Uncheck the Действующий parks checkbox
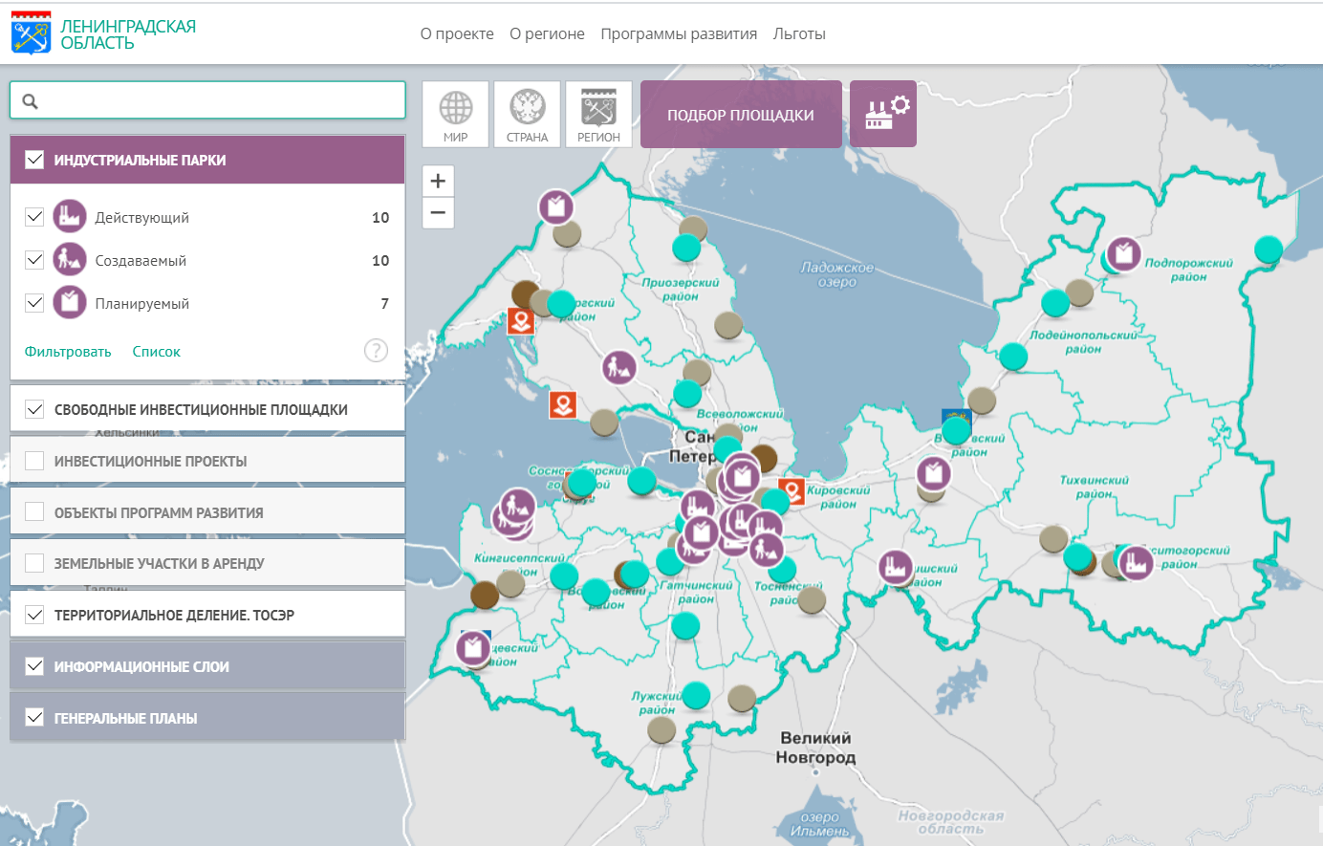The width and height of the screenshot is (1323, 846). 34,217
